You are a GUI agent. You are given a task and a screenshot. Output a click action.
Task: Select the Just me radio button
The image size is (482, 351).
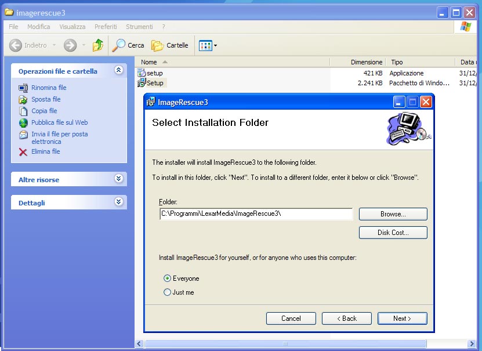168,292
